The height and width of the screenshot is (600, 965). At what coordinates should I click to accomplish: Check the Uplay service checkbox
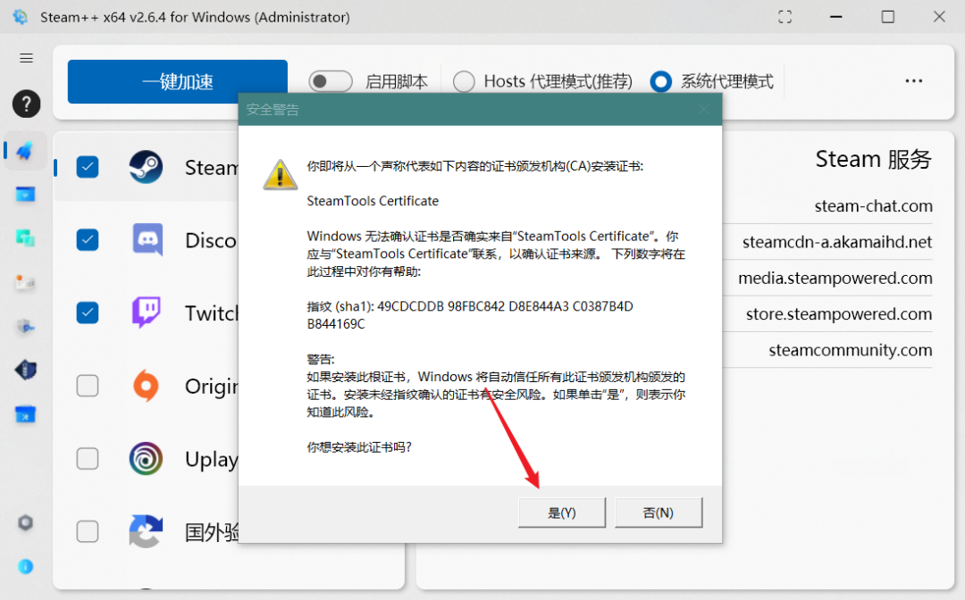point(88,459)
